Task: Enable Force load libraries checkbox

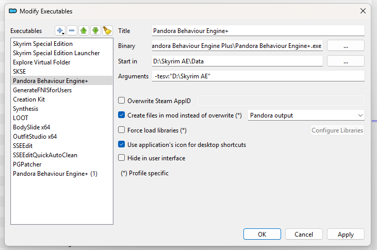Action: point(121,130)
